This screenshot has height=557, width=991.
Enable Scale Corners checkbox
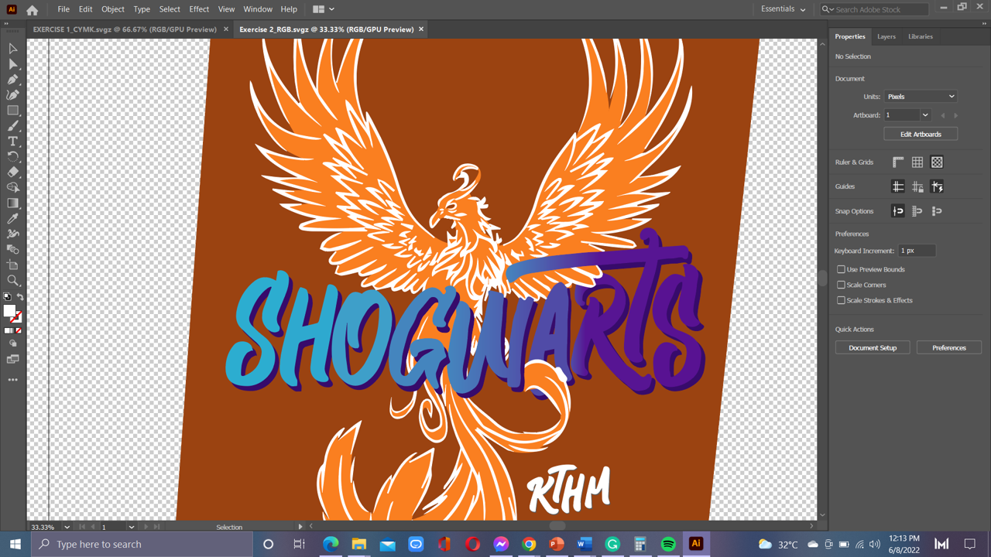click(x=841, y=285)
